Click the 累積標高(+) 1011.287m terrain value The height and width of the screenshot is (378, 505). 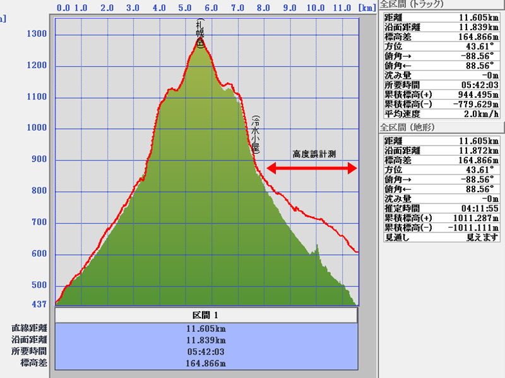click(x=471, y=217)
